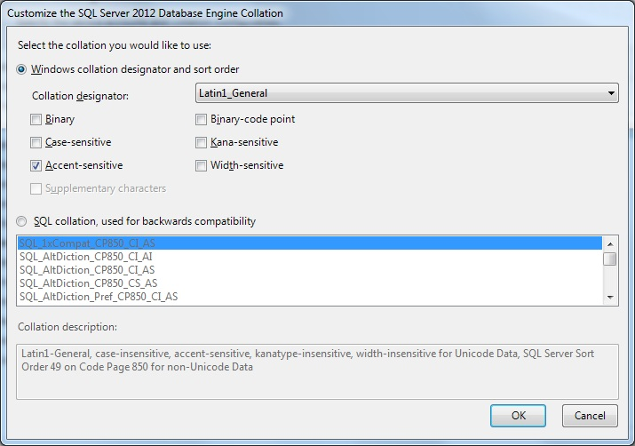Screen dimensions: 635x446
Task: Click the collation list scroll down arrow
Action: (x=610, y=298)
